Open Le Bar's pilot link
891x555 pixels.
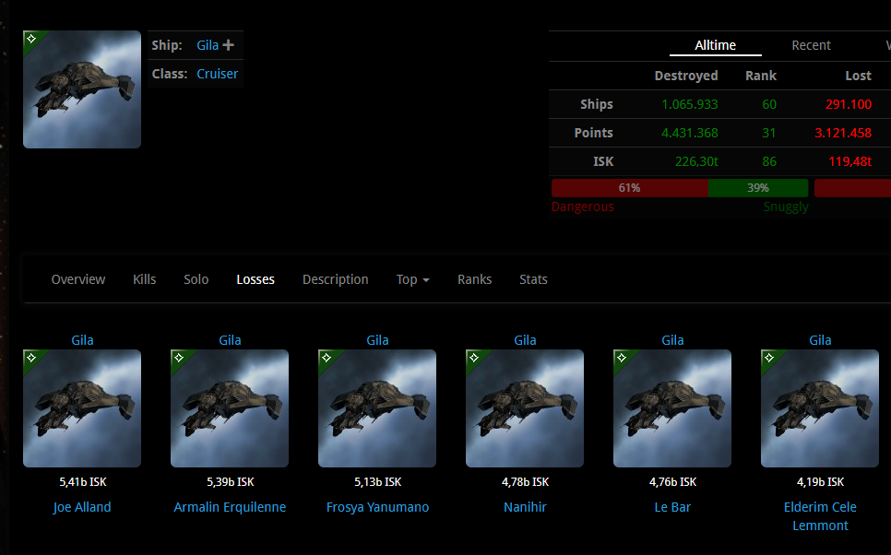point(672,507)
